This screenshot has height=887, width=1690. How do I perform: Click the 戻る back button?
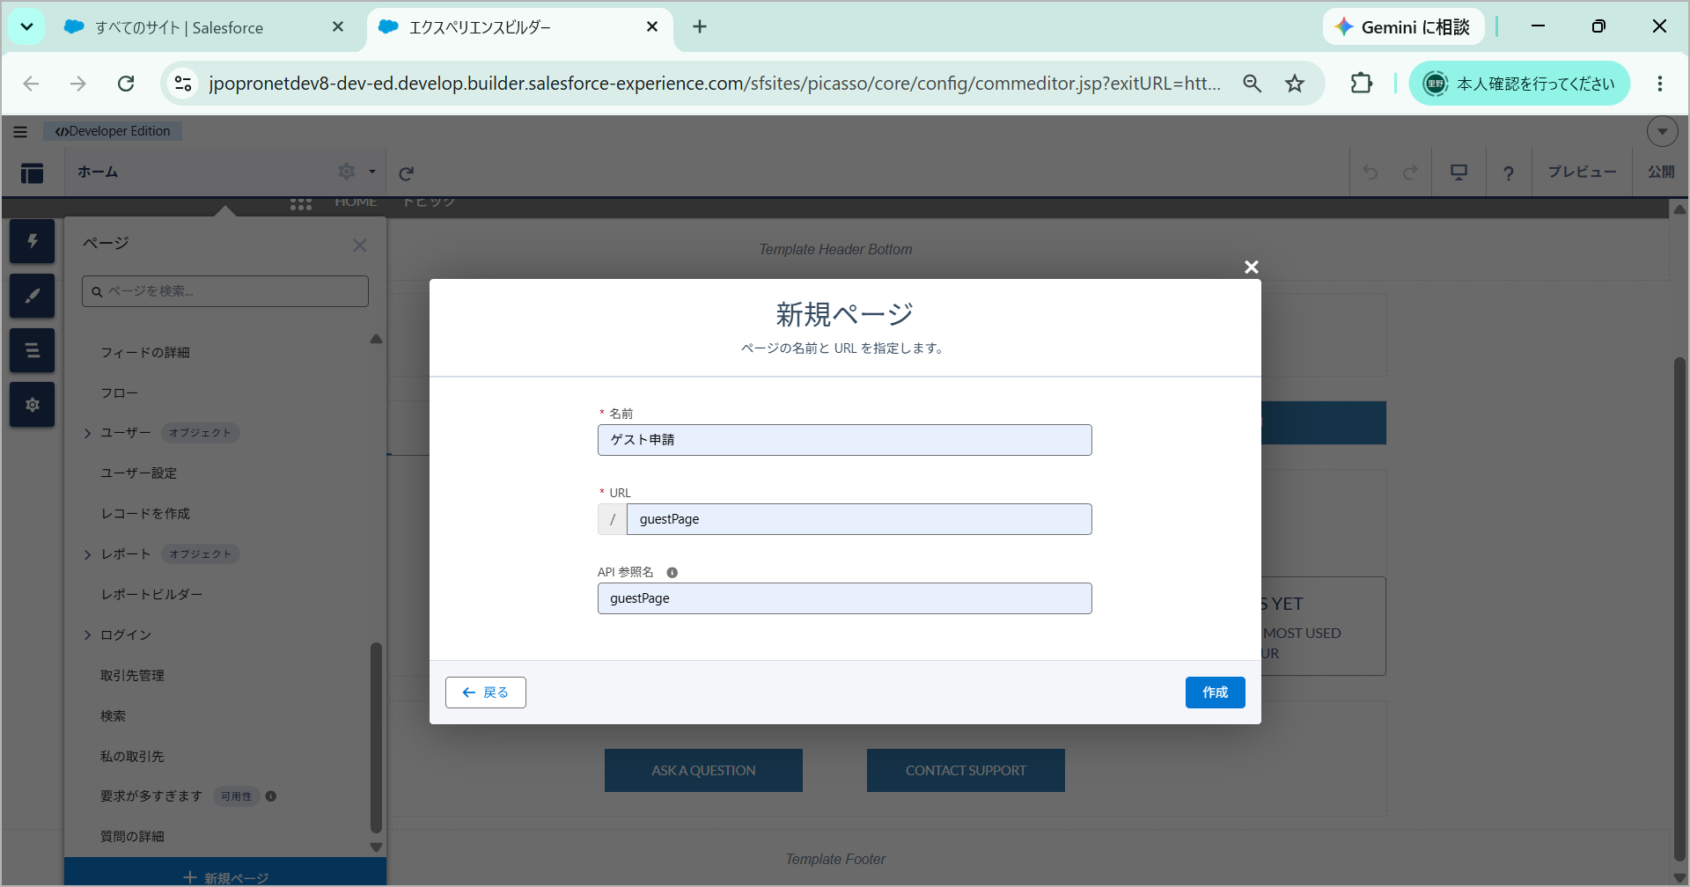tap(486, 693)
